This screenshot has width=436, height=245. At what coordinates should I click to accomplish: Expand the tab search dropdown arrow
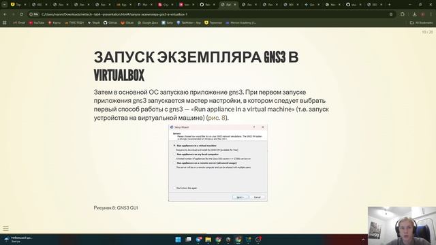[5, 5]
